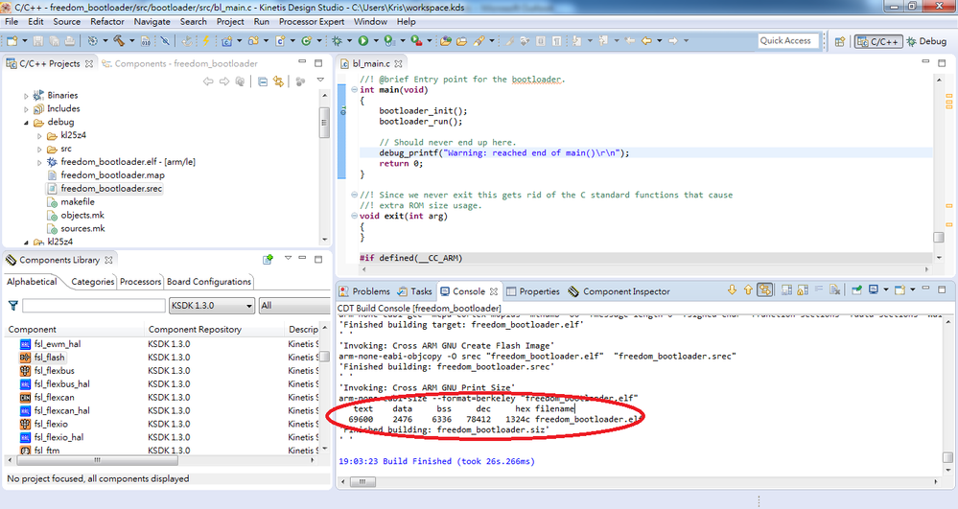Maximize the editor area

point(942,62)
